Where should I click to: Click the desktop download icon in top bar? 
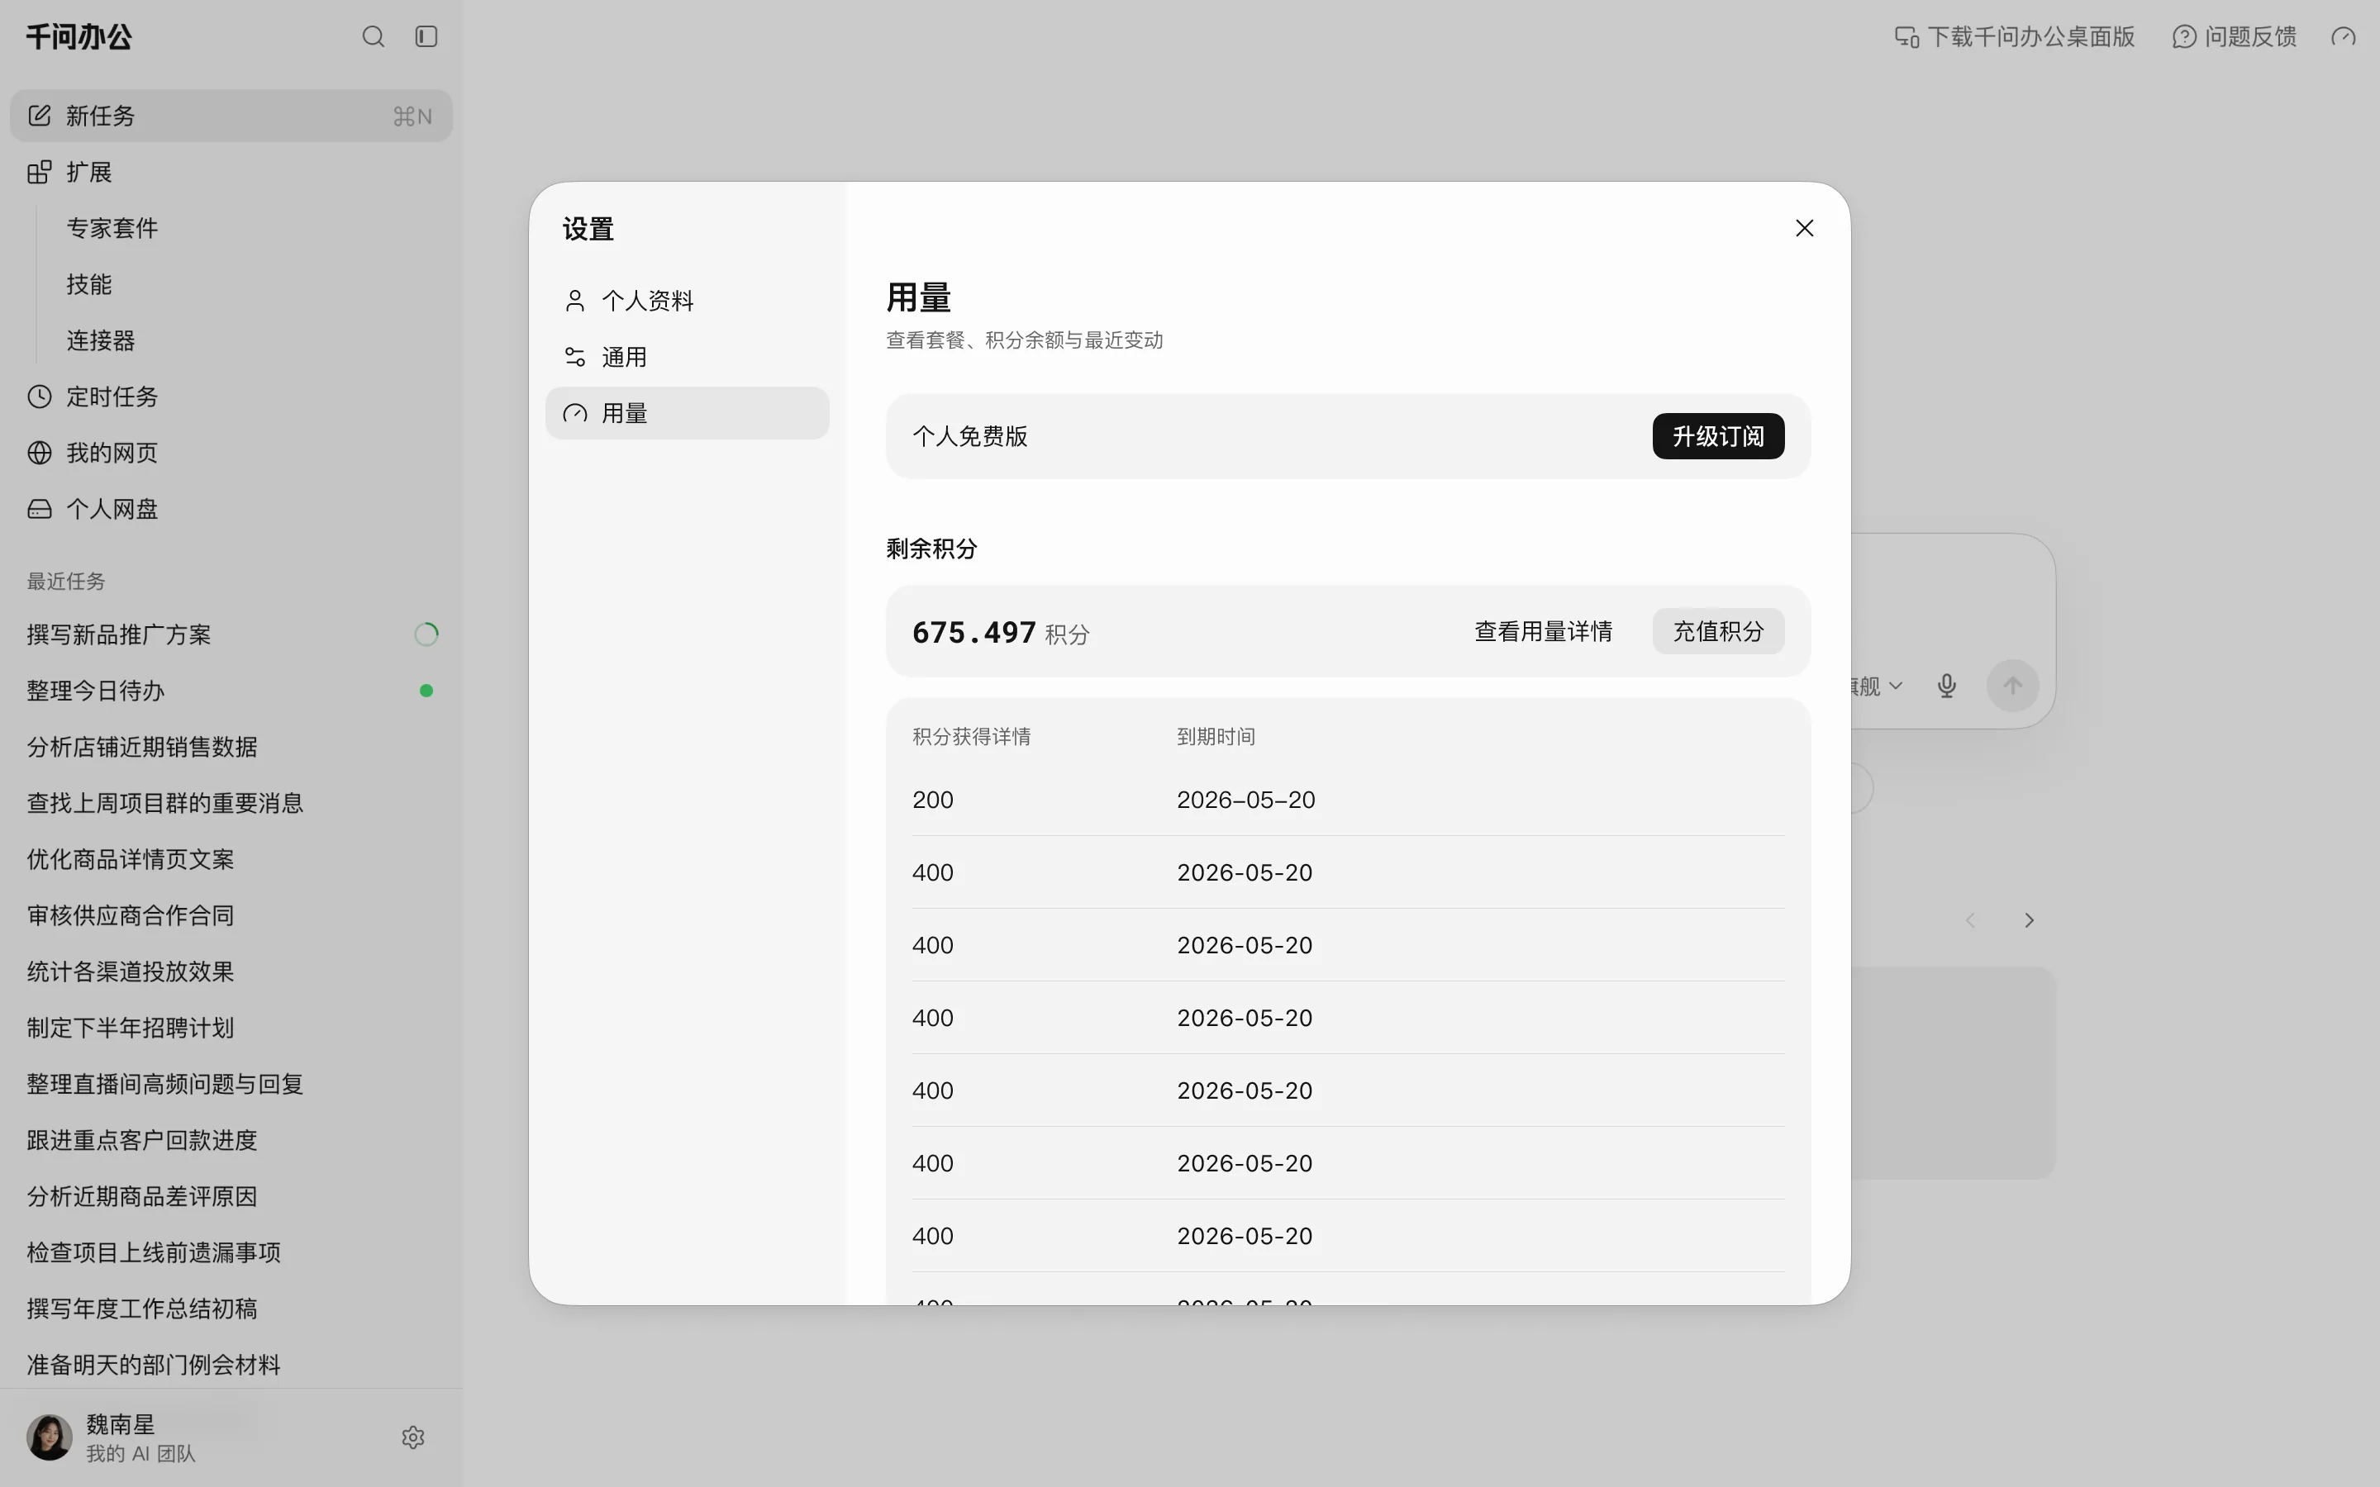1907,36
